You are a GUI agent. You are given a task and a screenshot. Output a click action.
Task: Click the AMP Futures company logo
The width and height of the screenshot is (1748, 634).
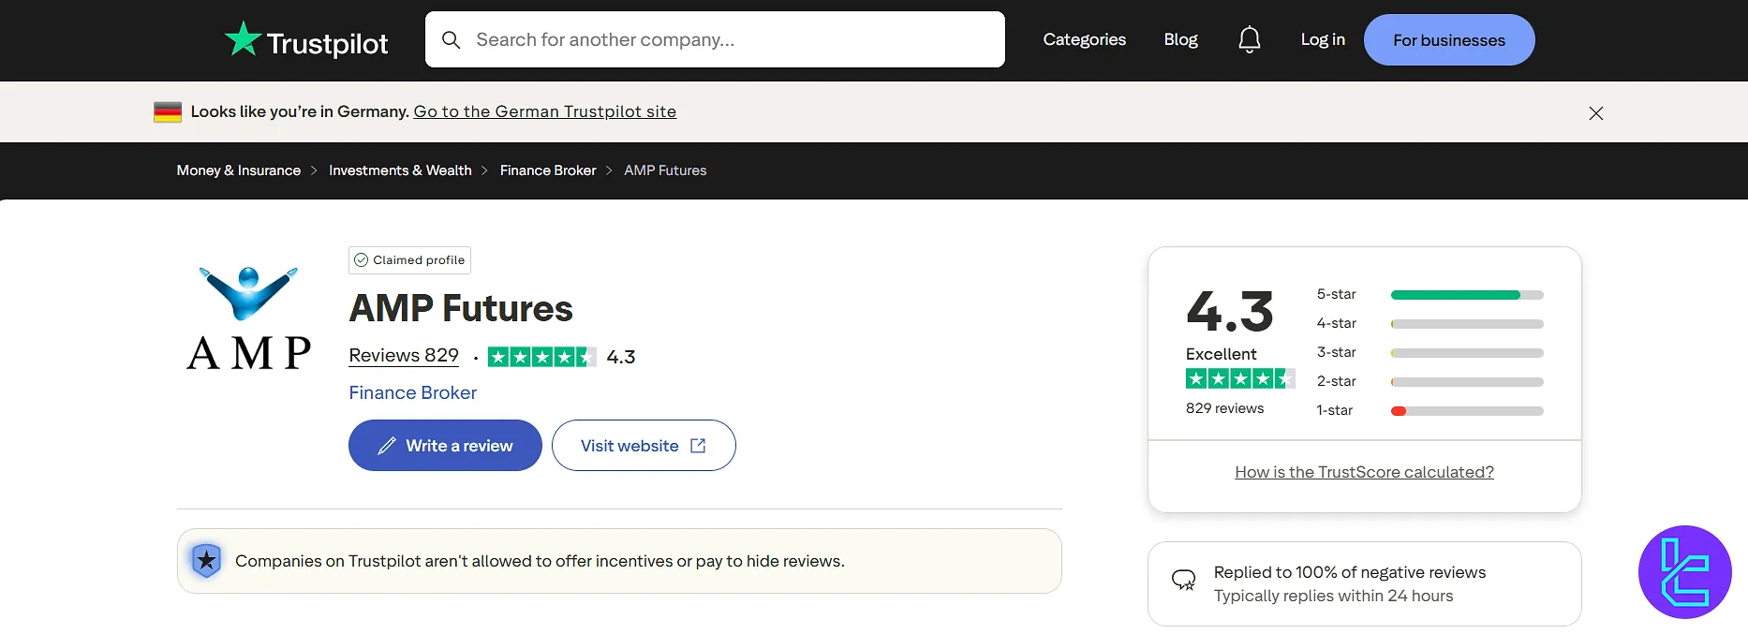(x=249, y=318)
